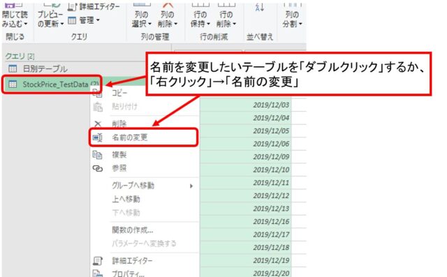Click the sort ascending A-Z icon
The height and width of the screenshot is (277, 447).
(260, 7)
